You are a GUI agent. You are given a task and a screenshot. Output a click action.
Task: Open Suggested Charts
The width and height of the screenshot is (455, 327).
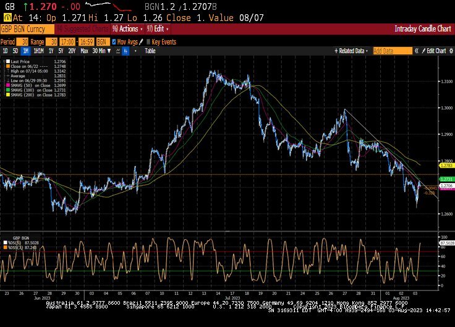[x=82, y=28]
